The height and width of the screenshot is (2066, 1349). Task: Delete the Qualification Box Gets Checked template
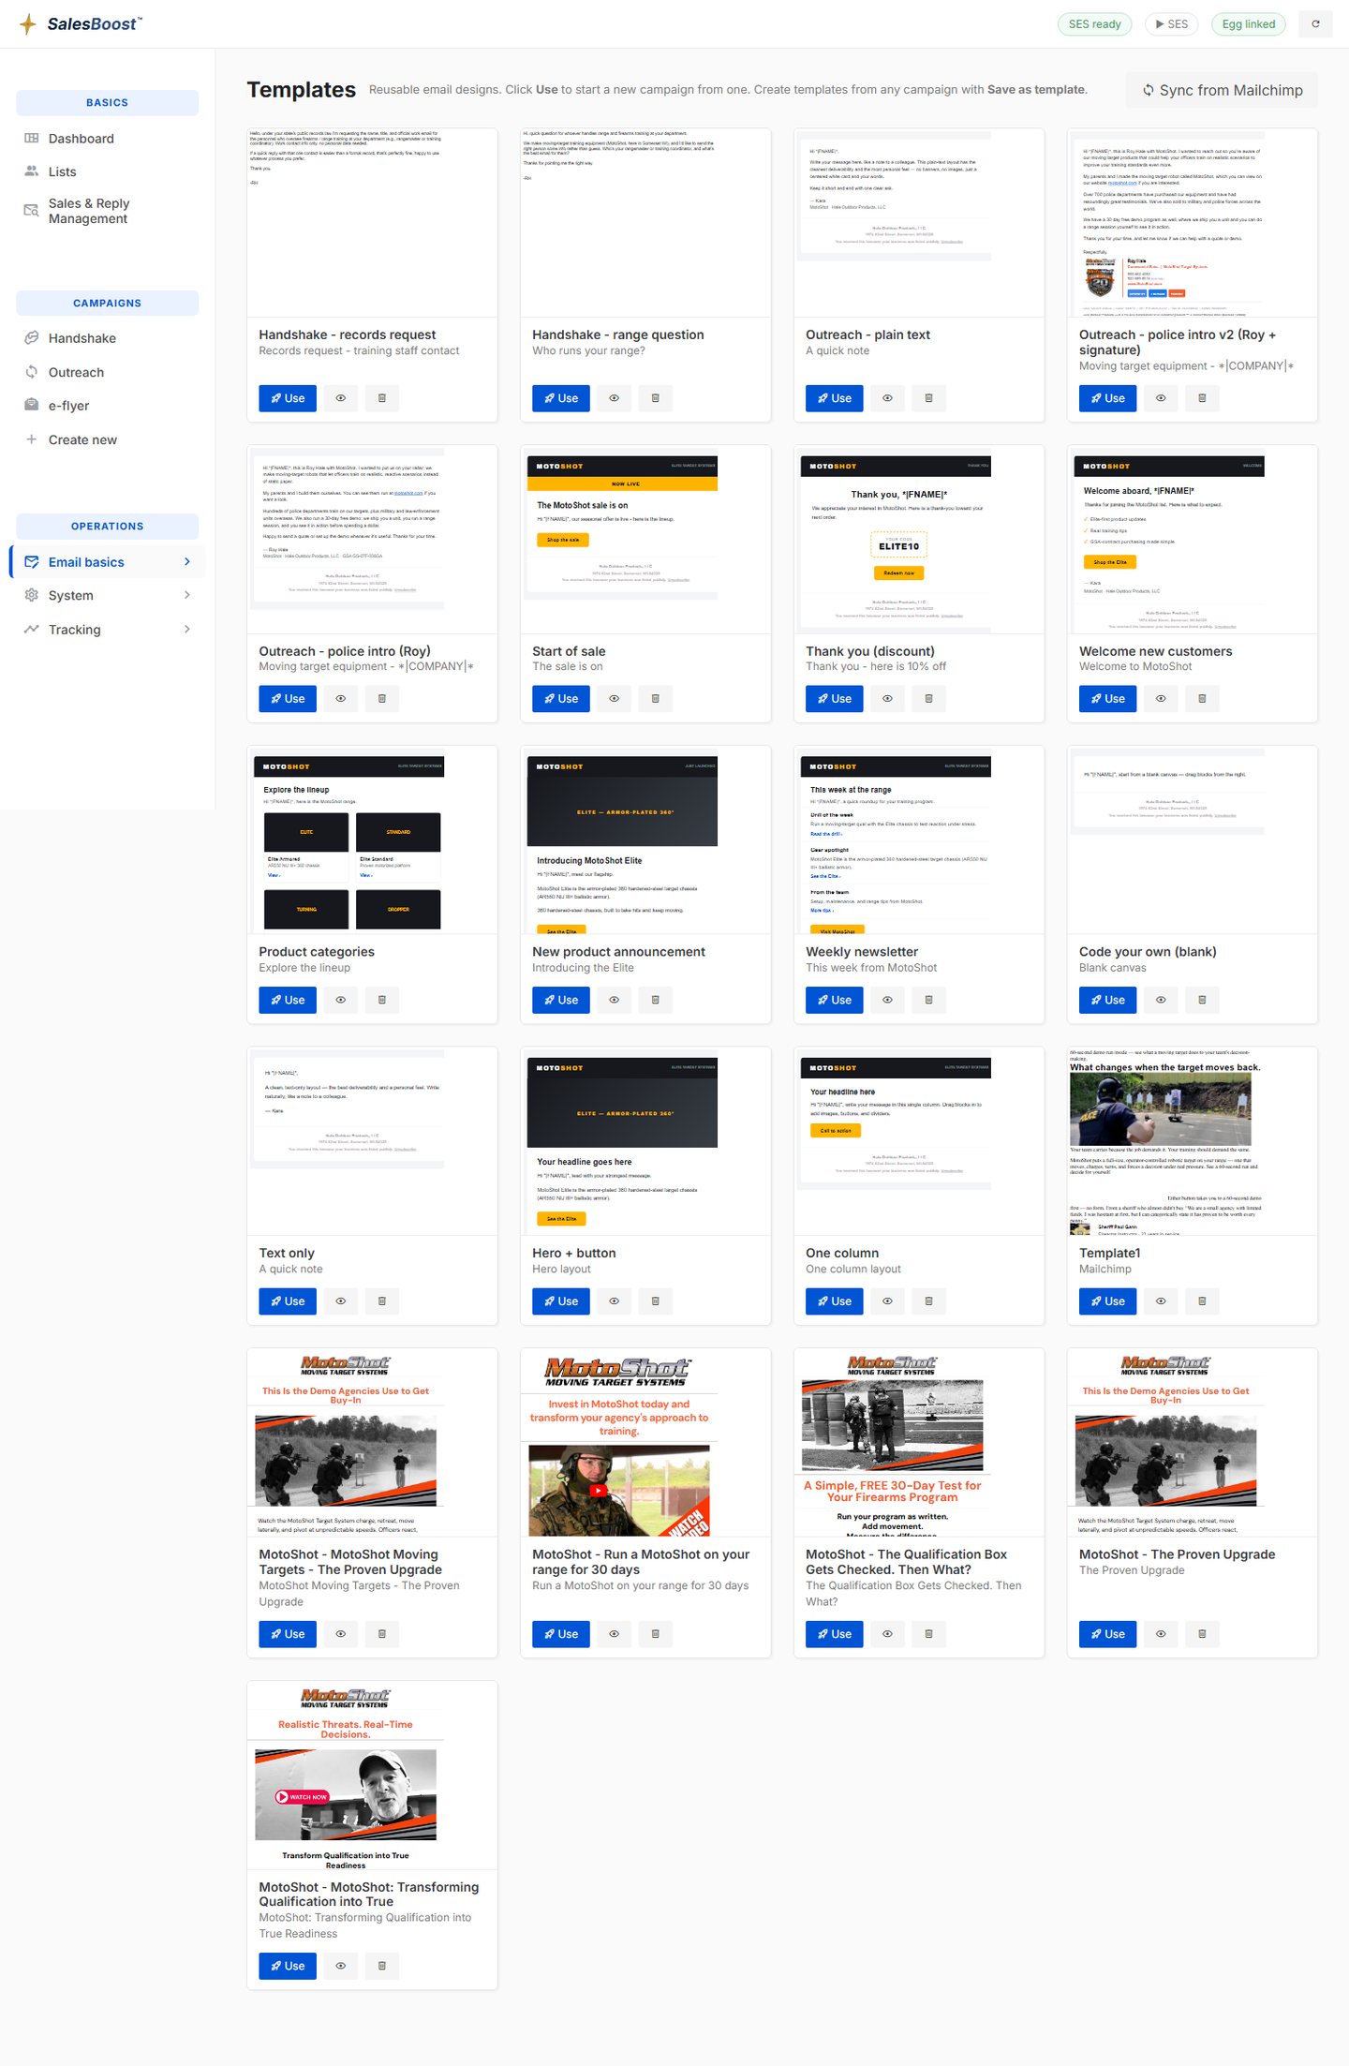(x=929, y=1634)
